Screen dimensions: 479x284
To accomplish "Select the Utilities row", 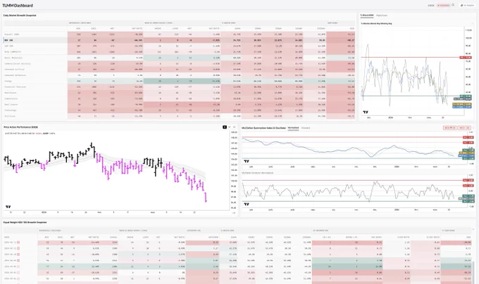I will [179, 116].
